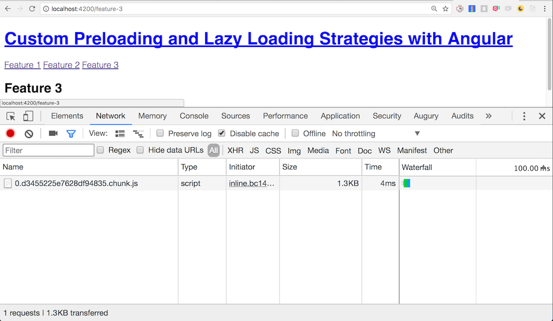Uncheck the Disable cache checkbox

pyautogui.click(x=222, y=133)
